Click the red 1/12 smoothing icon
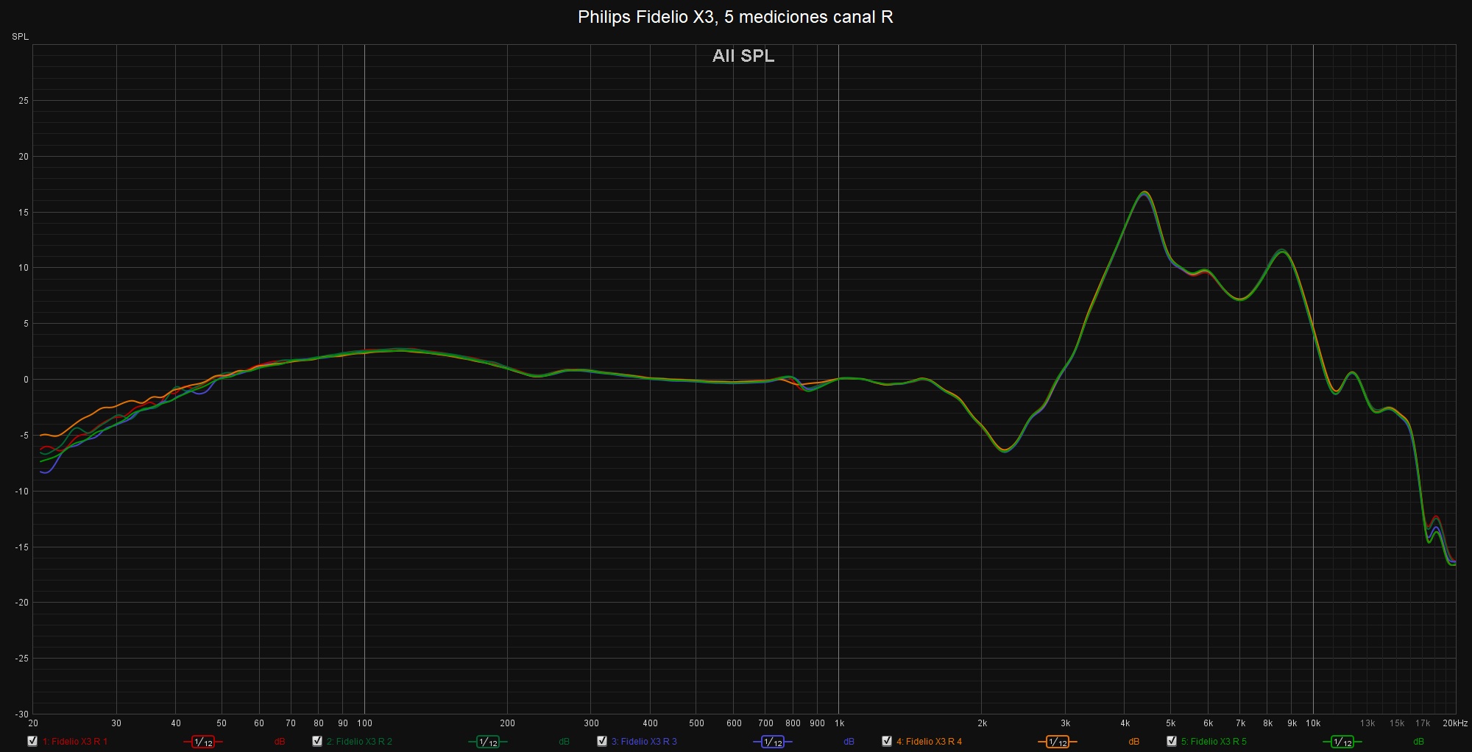Screen dimensions: 1472x752 203,742
